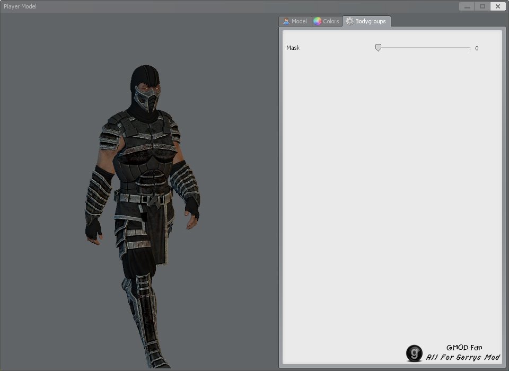
Task: Maximize the Player Model window
Action: pyautogui.click(x=482, y=6)
